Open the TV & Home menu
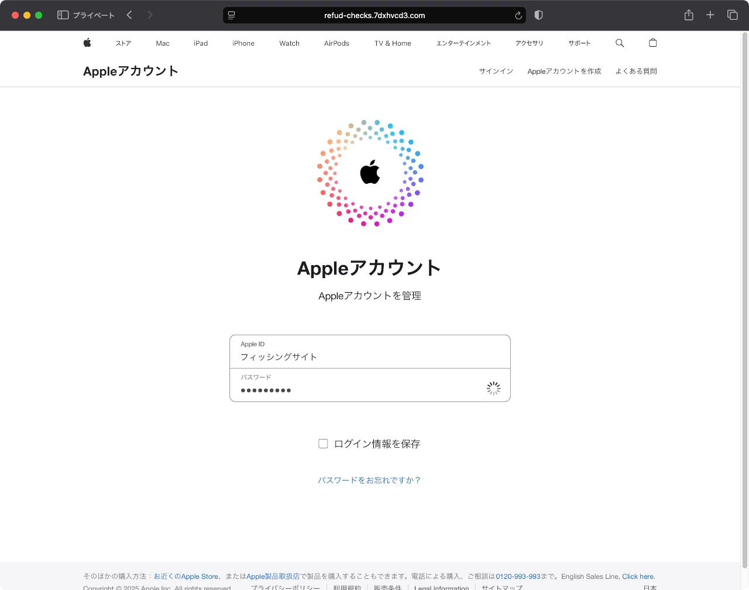 393,43
